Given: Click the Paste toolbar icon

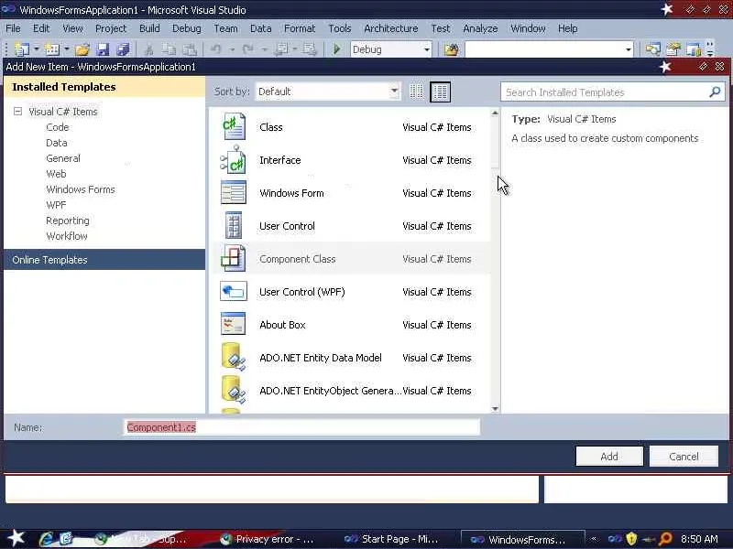Looking at the screenshot, I should 189,49.
